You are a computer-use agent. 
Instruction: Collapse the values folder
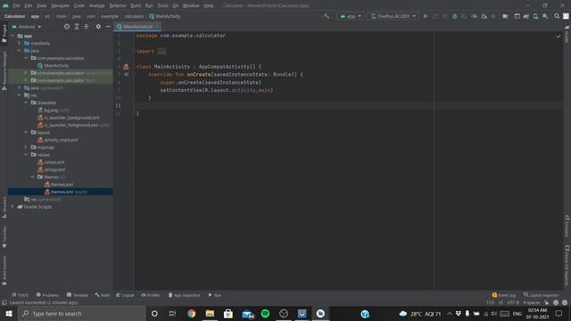coord(26,154)
